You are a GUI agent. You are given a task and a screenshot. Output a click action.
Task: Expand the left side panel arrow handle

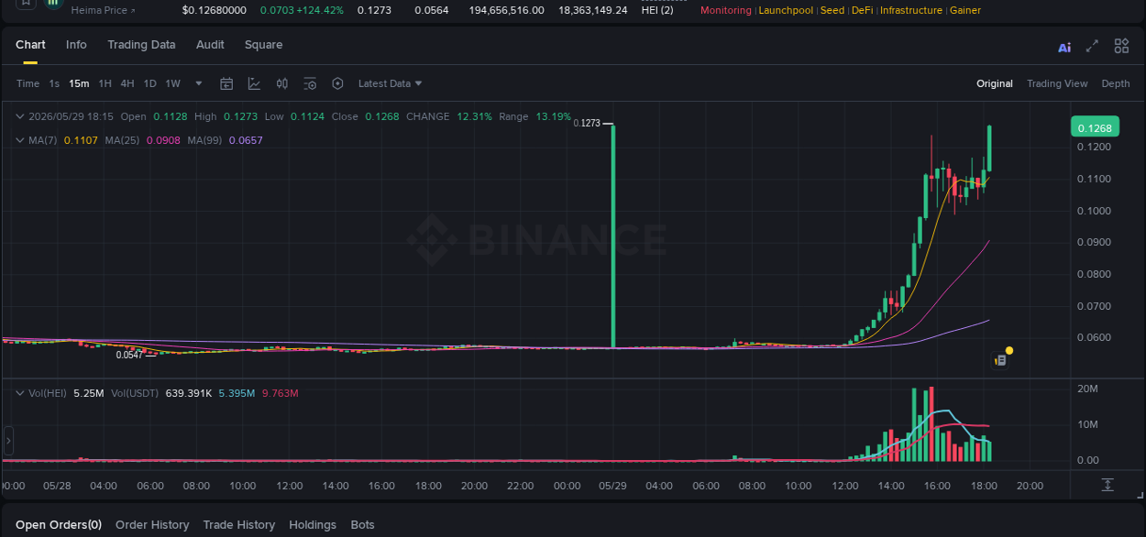pos(8,441)
